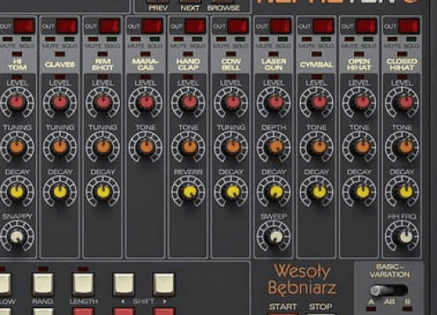This screenshot has height=315, width=437.
Task: Open the Cymbal OUT output selector
Action: point(324,26)
